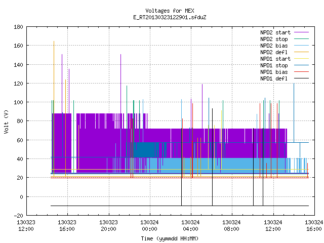This screenshot has width=324, height=243.
Task: Click the green line sample beside NPD2 stop
Action: (301, 39)
